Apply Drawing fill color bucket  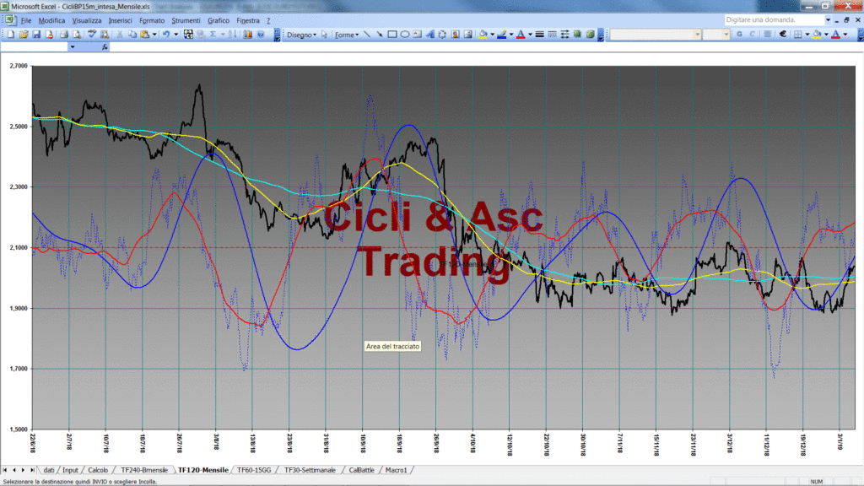[x=483, y=34]
